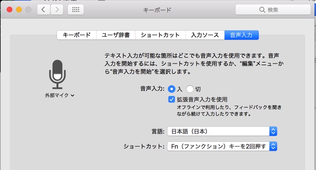This screenshot has height=170, width=316.
Task: Open the ユーザ辞書 tab
Action: 116,35
